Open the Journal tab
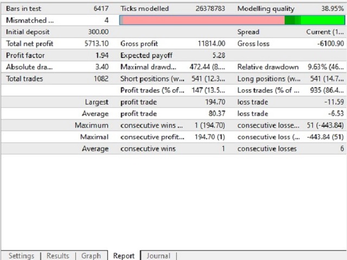347x260 pixels. pyautogui.click(x=158, y=256)
